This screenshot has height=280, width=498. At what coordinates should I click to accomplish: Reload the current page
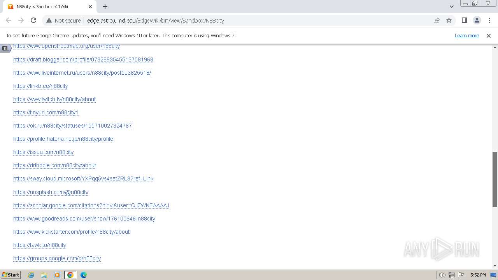tap(33, 20)
